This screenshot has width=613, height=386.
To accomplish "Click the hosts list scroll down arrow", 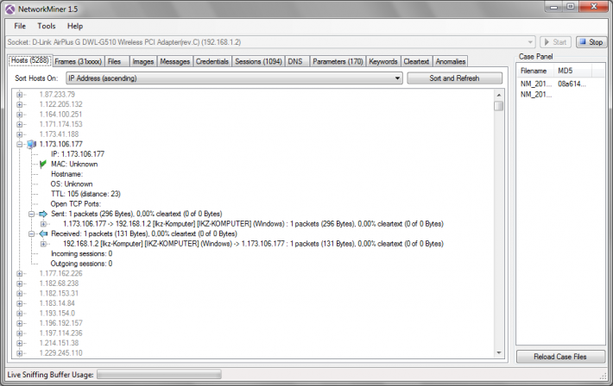I will pyautogui.click(x=498, y=352).
